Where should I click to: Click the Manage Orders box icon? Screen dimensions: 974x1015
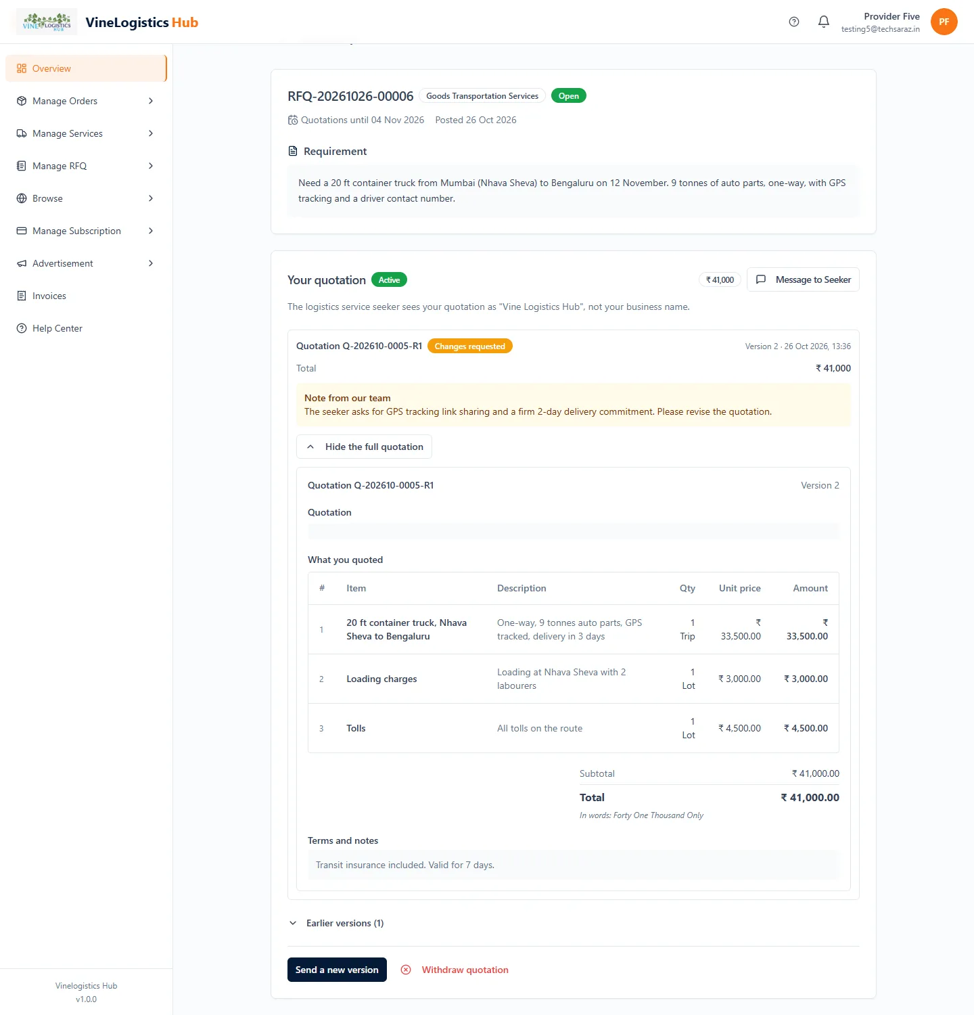tap(22, 101)
